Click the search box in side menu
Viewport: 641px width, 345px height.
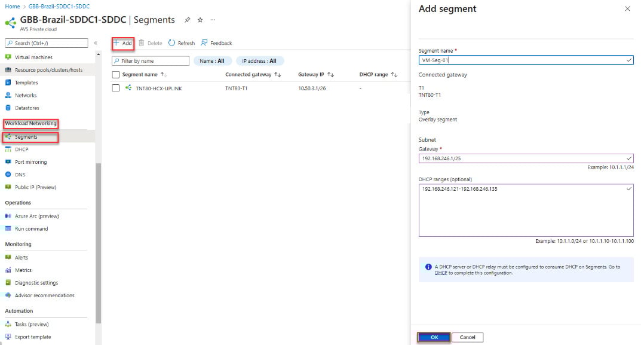pos(47,43)
